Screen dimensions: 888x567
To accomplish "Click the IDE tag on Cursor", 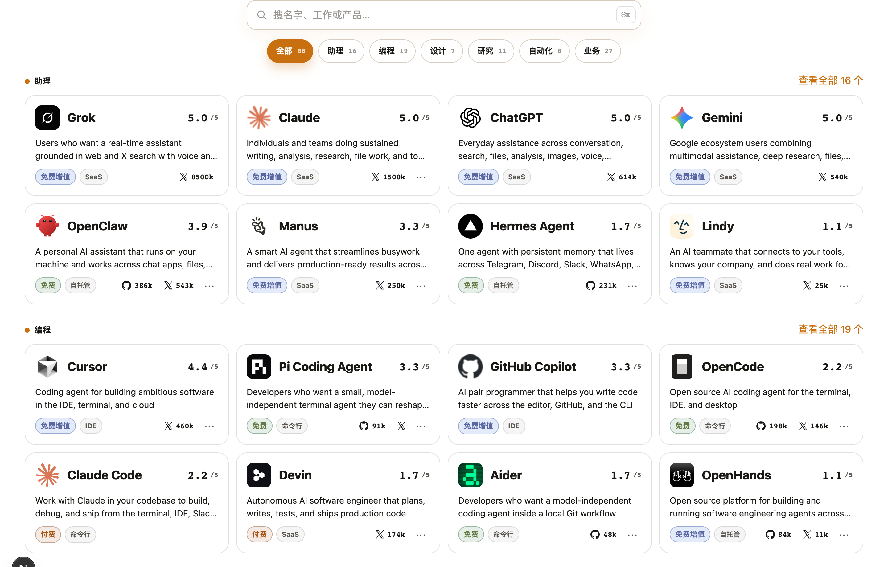I will pyautogui.click(x=91, y=426).
